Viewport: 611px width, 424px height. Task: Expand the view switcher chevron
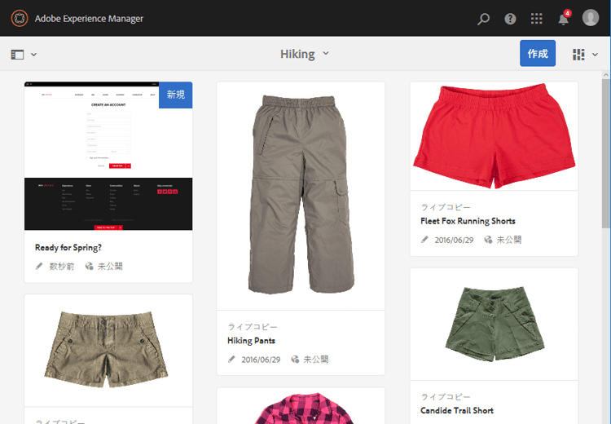coord(595,55)
